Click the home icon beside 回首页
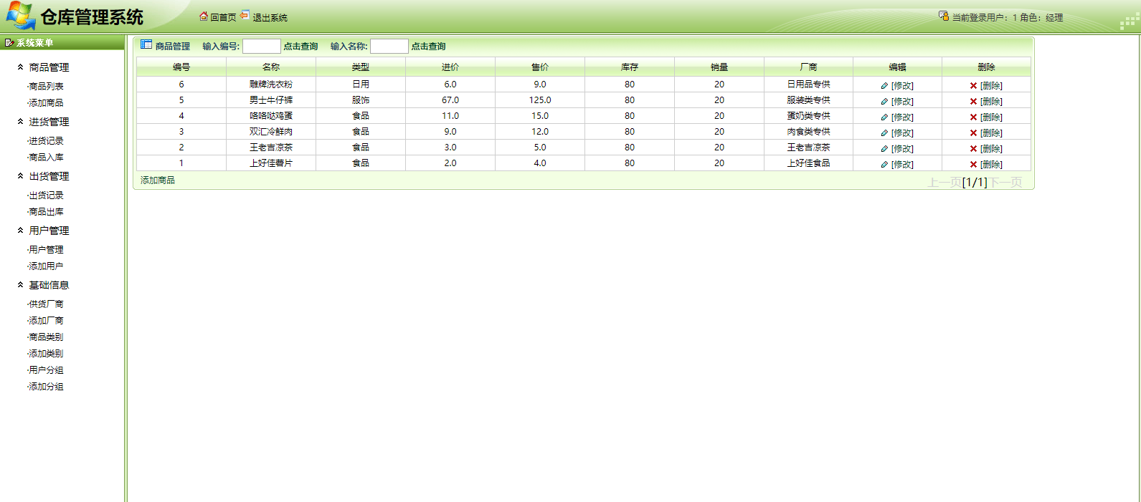 tap(204, 16)
